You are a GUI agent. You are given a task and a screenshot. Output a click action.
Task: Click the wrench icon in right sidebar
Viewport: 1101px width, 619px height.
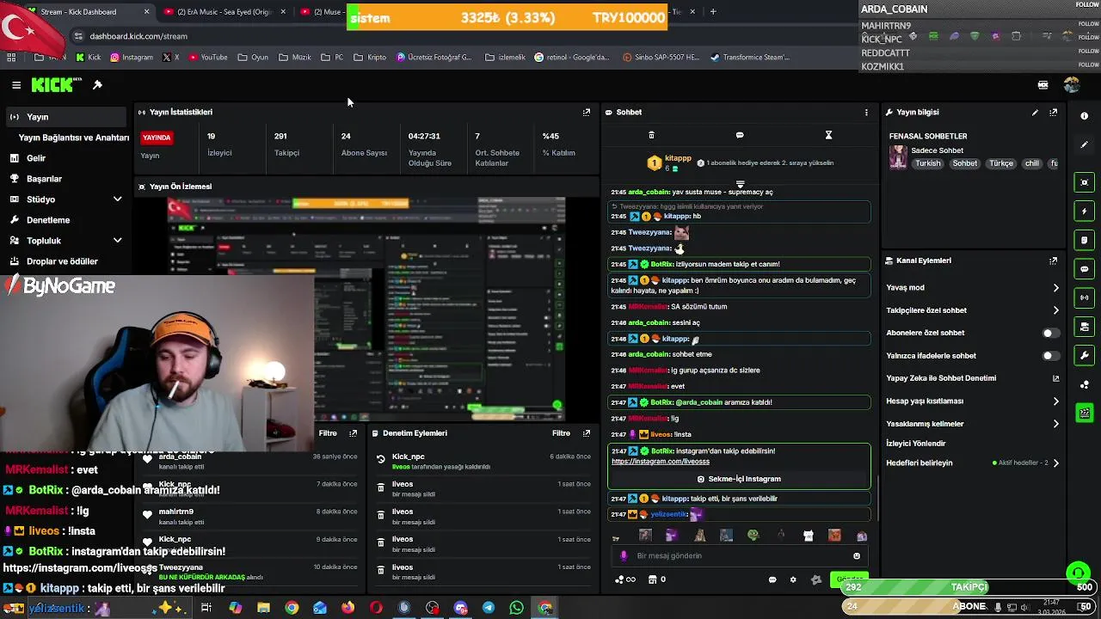[1084, 355]
